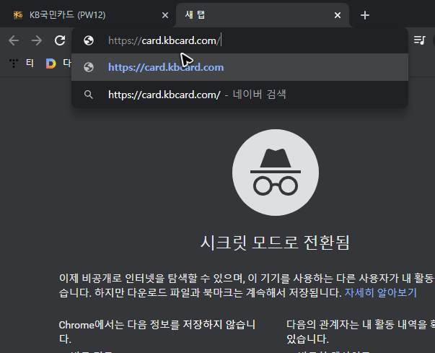Reload the page

(60, 40)
